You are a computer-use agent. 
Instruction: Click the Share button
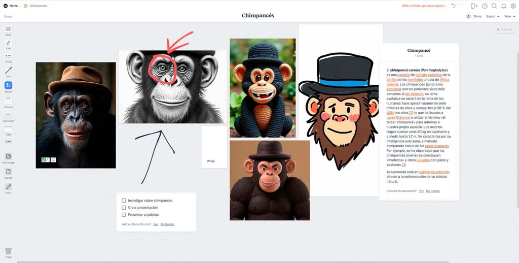(x=474, y=16)
